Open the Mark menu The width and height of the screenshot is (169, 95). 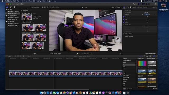pyautogui.click(x=30, y=1)
